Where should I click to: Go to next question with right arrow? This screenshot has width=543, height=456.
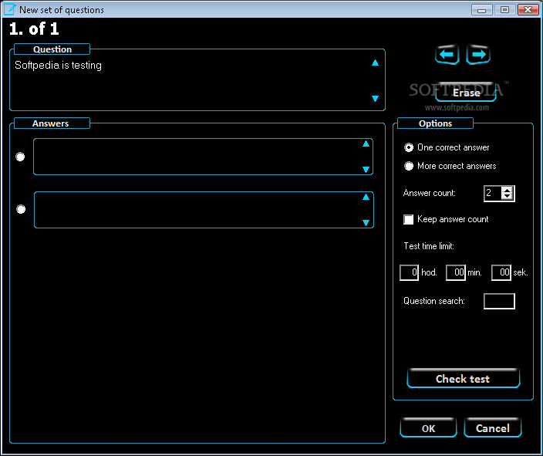478,55
